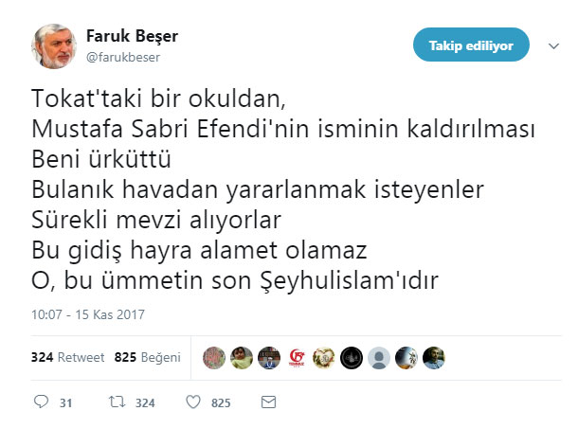Click the gray default silhouette liker avatar
Screen dimensions: 578x429
(x=379, y=358)
